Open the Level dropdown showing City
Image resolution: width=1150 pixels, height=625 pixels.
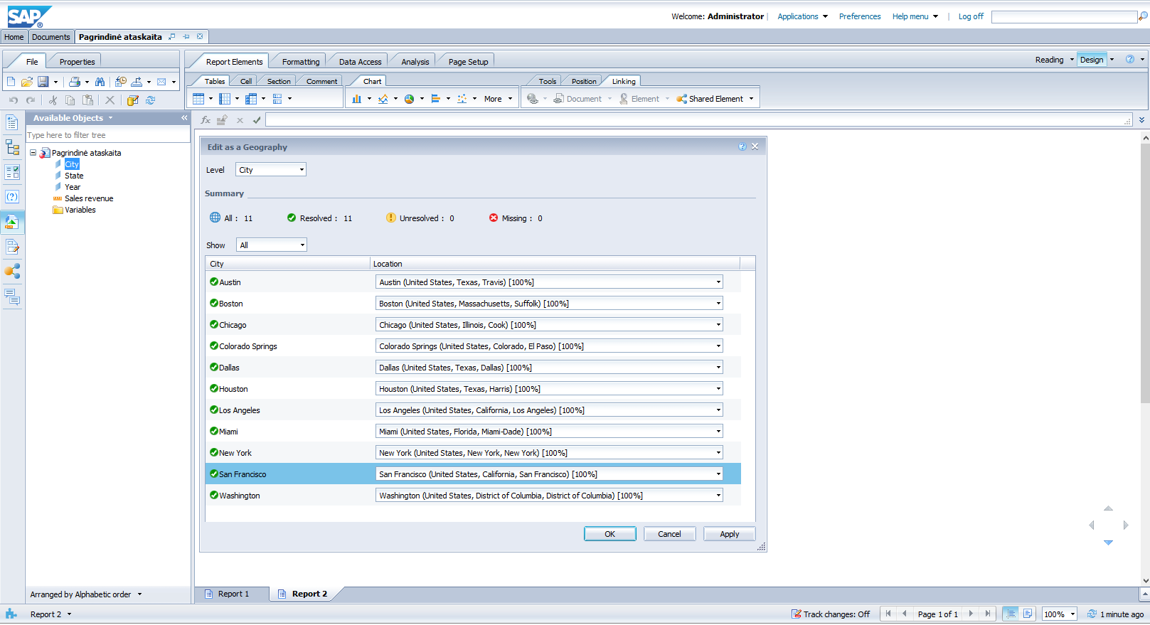coord(271,170)
